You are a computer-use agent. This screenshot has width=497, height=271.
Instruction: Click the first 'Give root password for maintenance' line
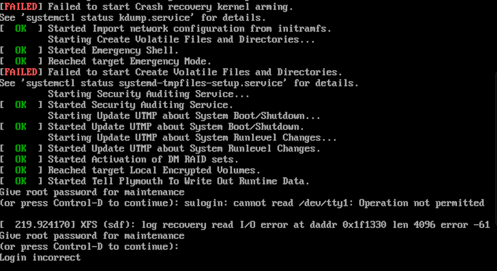pos(92,192)
